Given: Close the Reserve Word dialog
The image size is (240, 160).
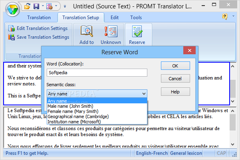Looking at the screenshot, I should (190, 50).
